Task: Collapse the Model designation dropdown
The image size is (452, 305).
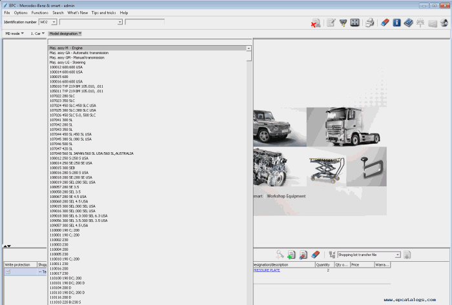Action: [65, 34]
